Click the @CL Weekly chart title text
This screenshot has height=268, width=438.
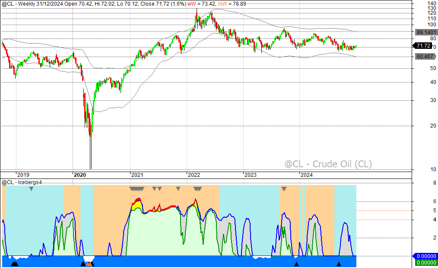click(52, 3)
